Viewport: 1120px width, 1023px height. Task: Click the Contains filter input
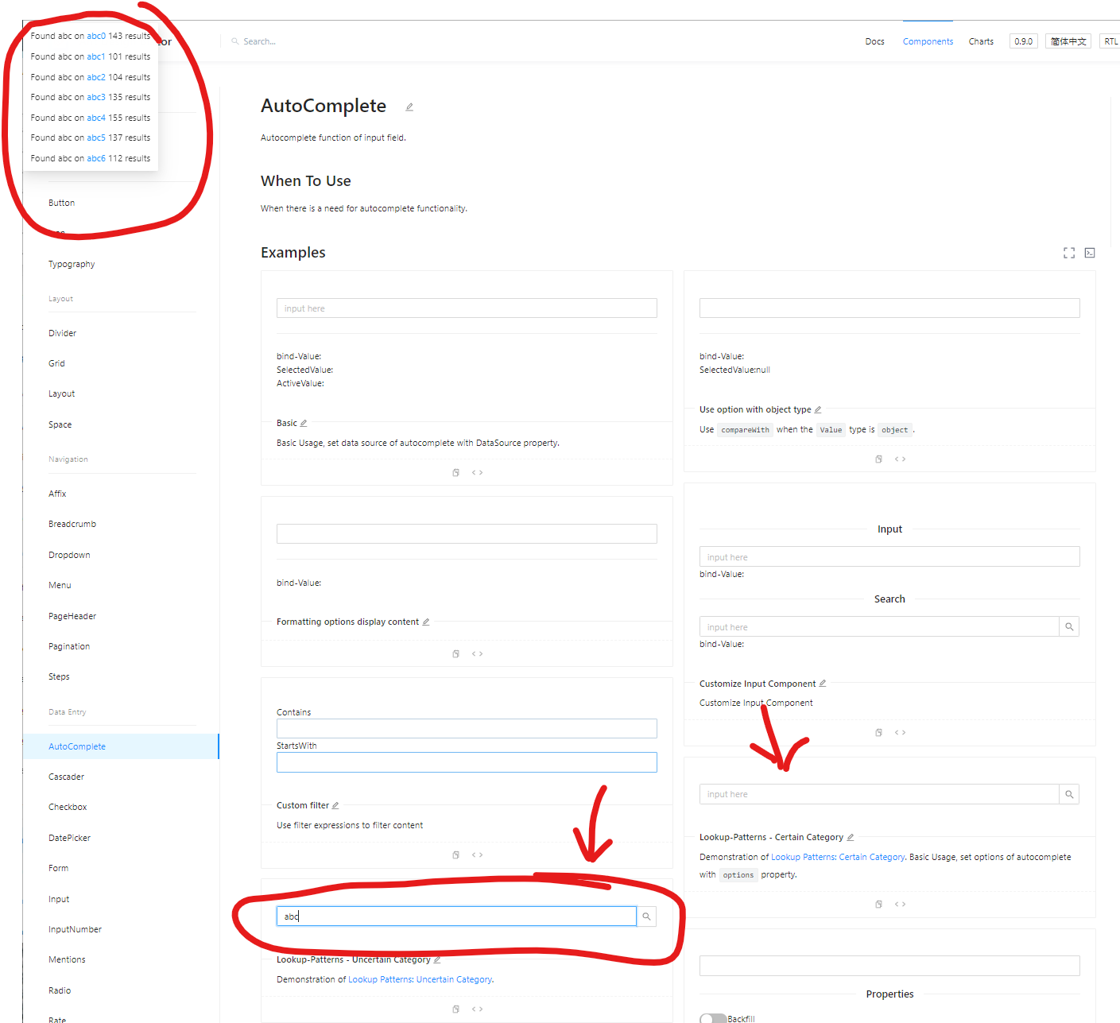[x=467, y=729]
